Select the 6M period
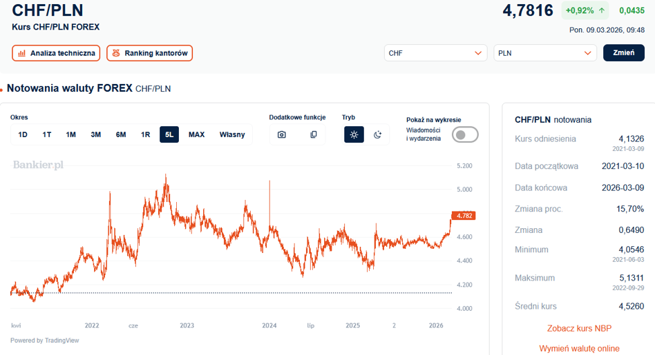Image resolution: width=655 pixels, height=355 pixels. click(x=121, y=134)
